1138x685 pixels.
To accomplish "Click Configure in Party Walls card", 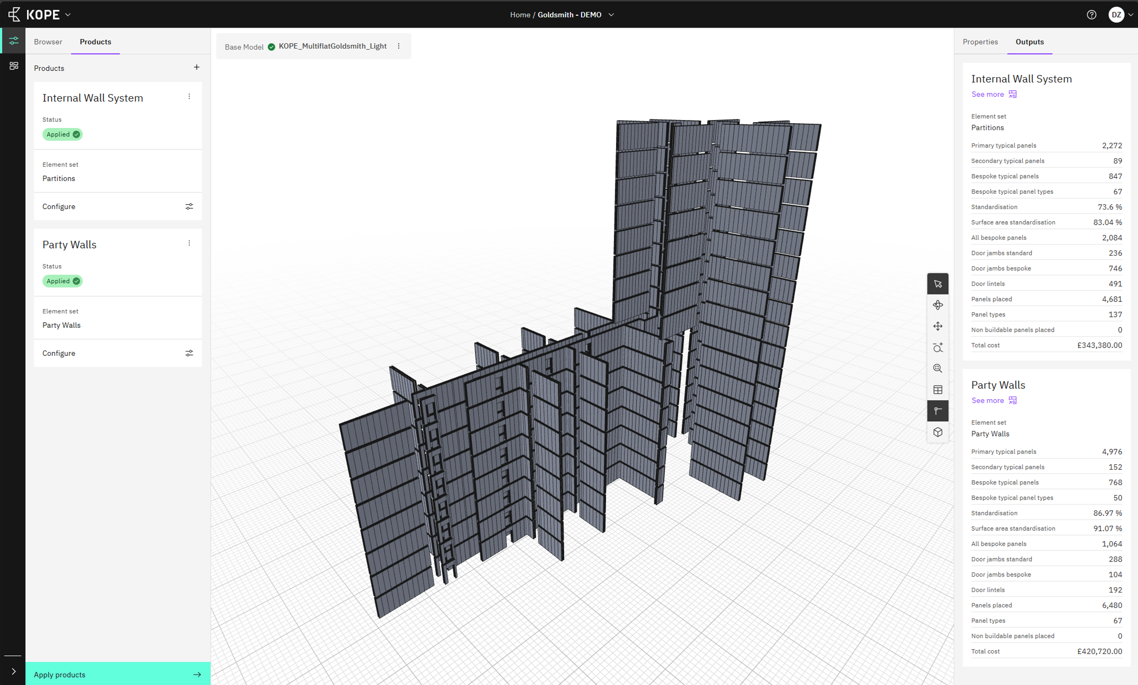I will pos(59,353).
